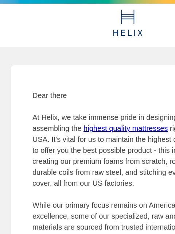This screenshot has width=175, height=234.
Task: Click the 'to offer you the best possible product' line
Action: 104,150
